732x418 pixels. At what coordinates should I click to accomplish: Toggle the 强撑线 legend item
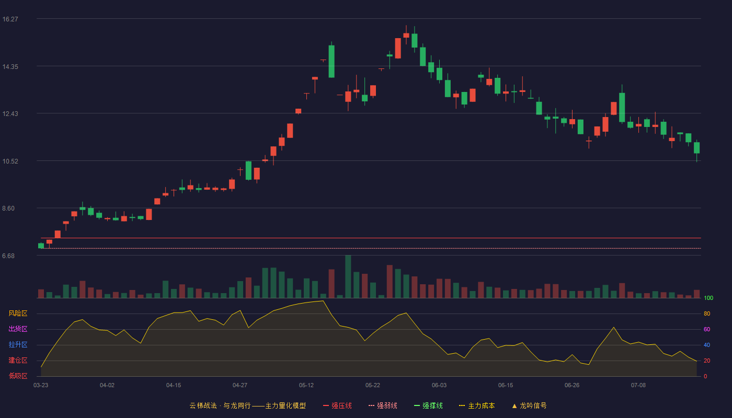pos(428,405)
